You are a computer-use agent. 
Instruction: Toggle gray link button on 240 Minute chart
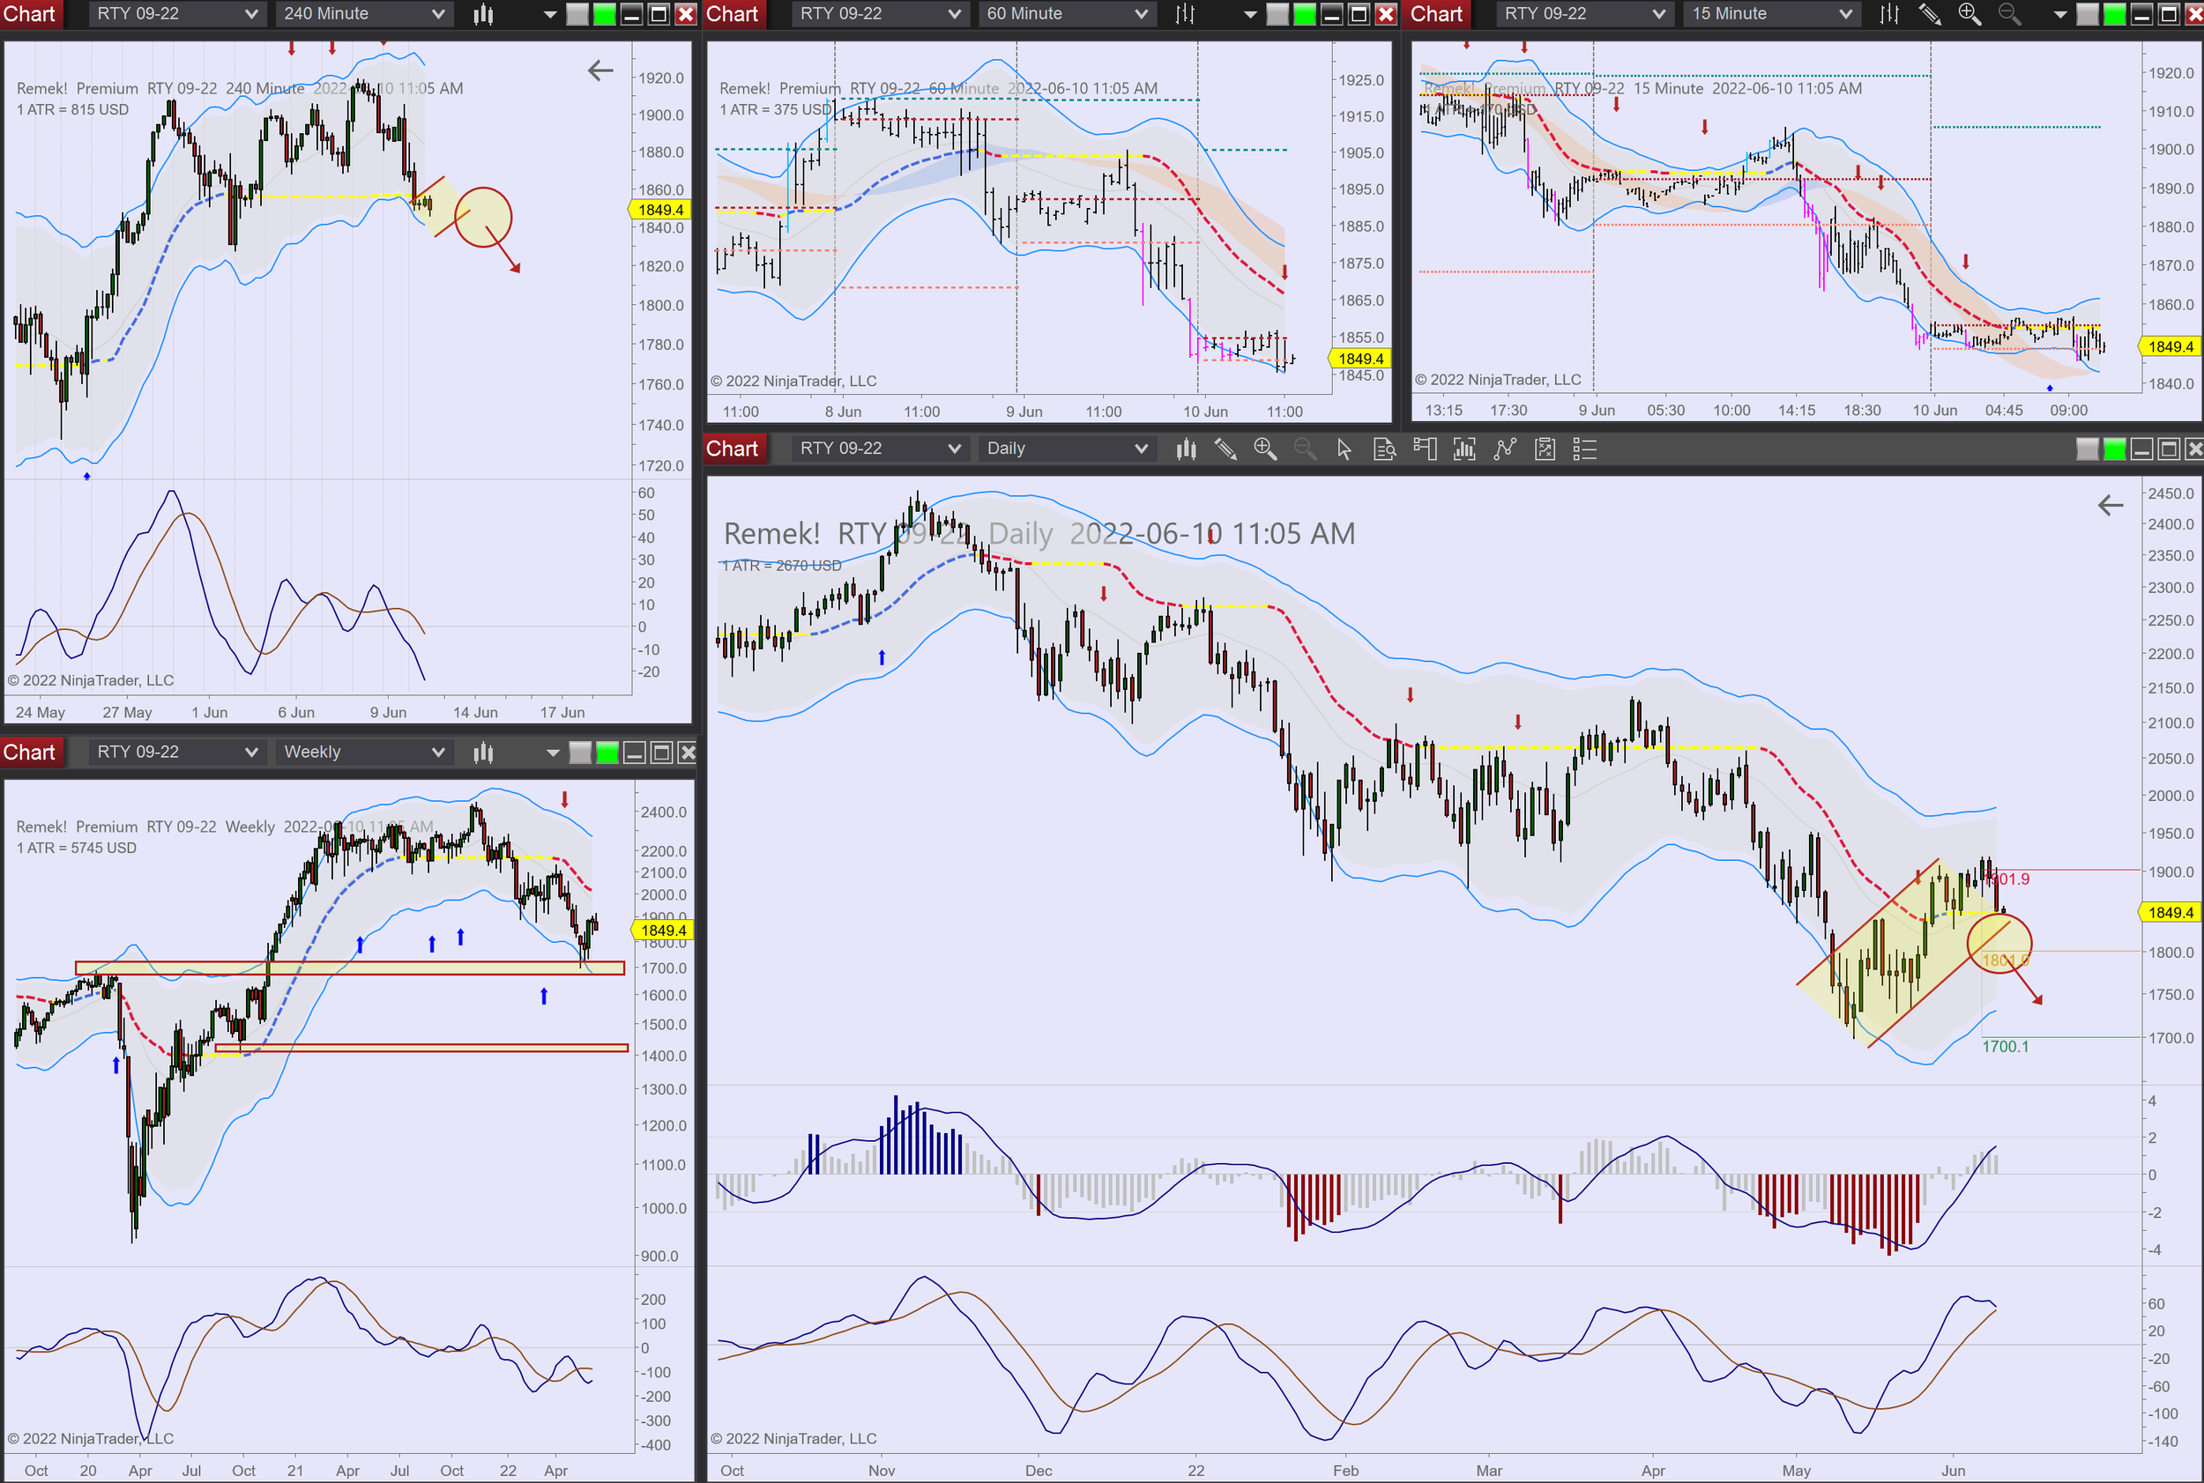577,14
